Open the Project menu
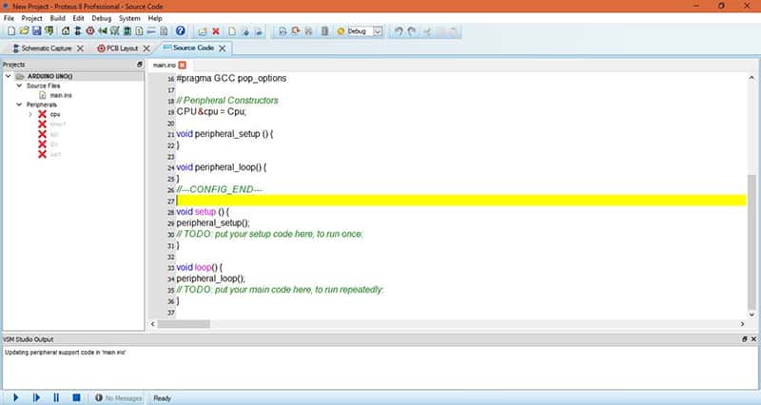 (x=31, y=18)
